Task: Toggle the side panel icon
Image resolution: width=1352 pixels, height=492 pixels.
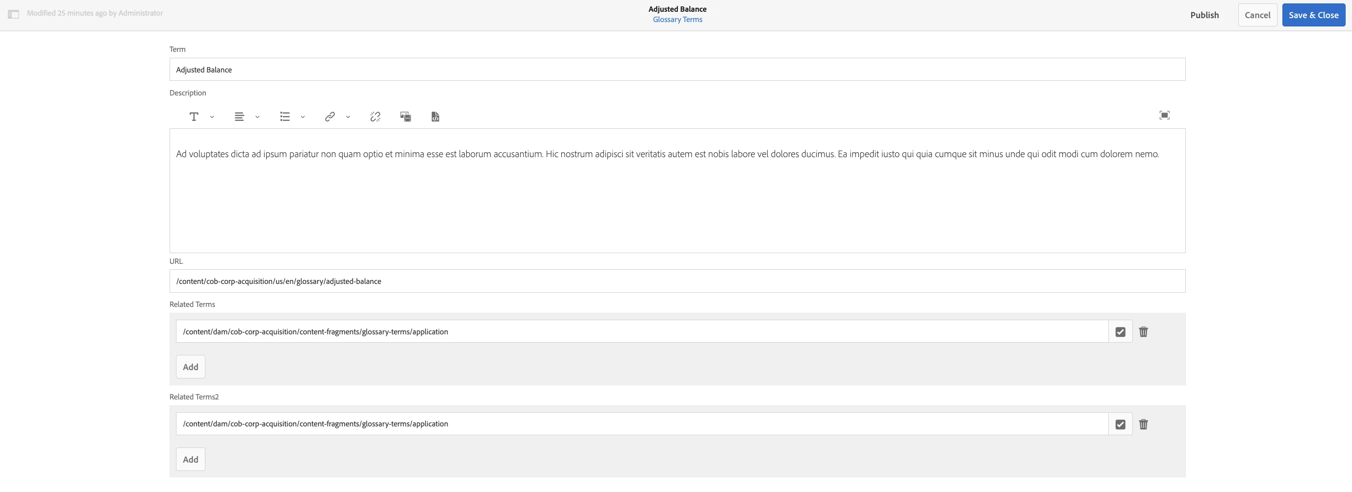Action: pyautogui.click(x=14, y=14)
